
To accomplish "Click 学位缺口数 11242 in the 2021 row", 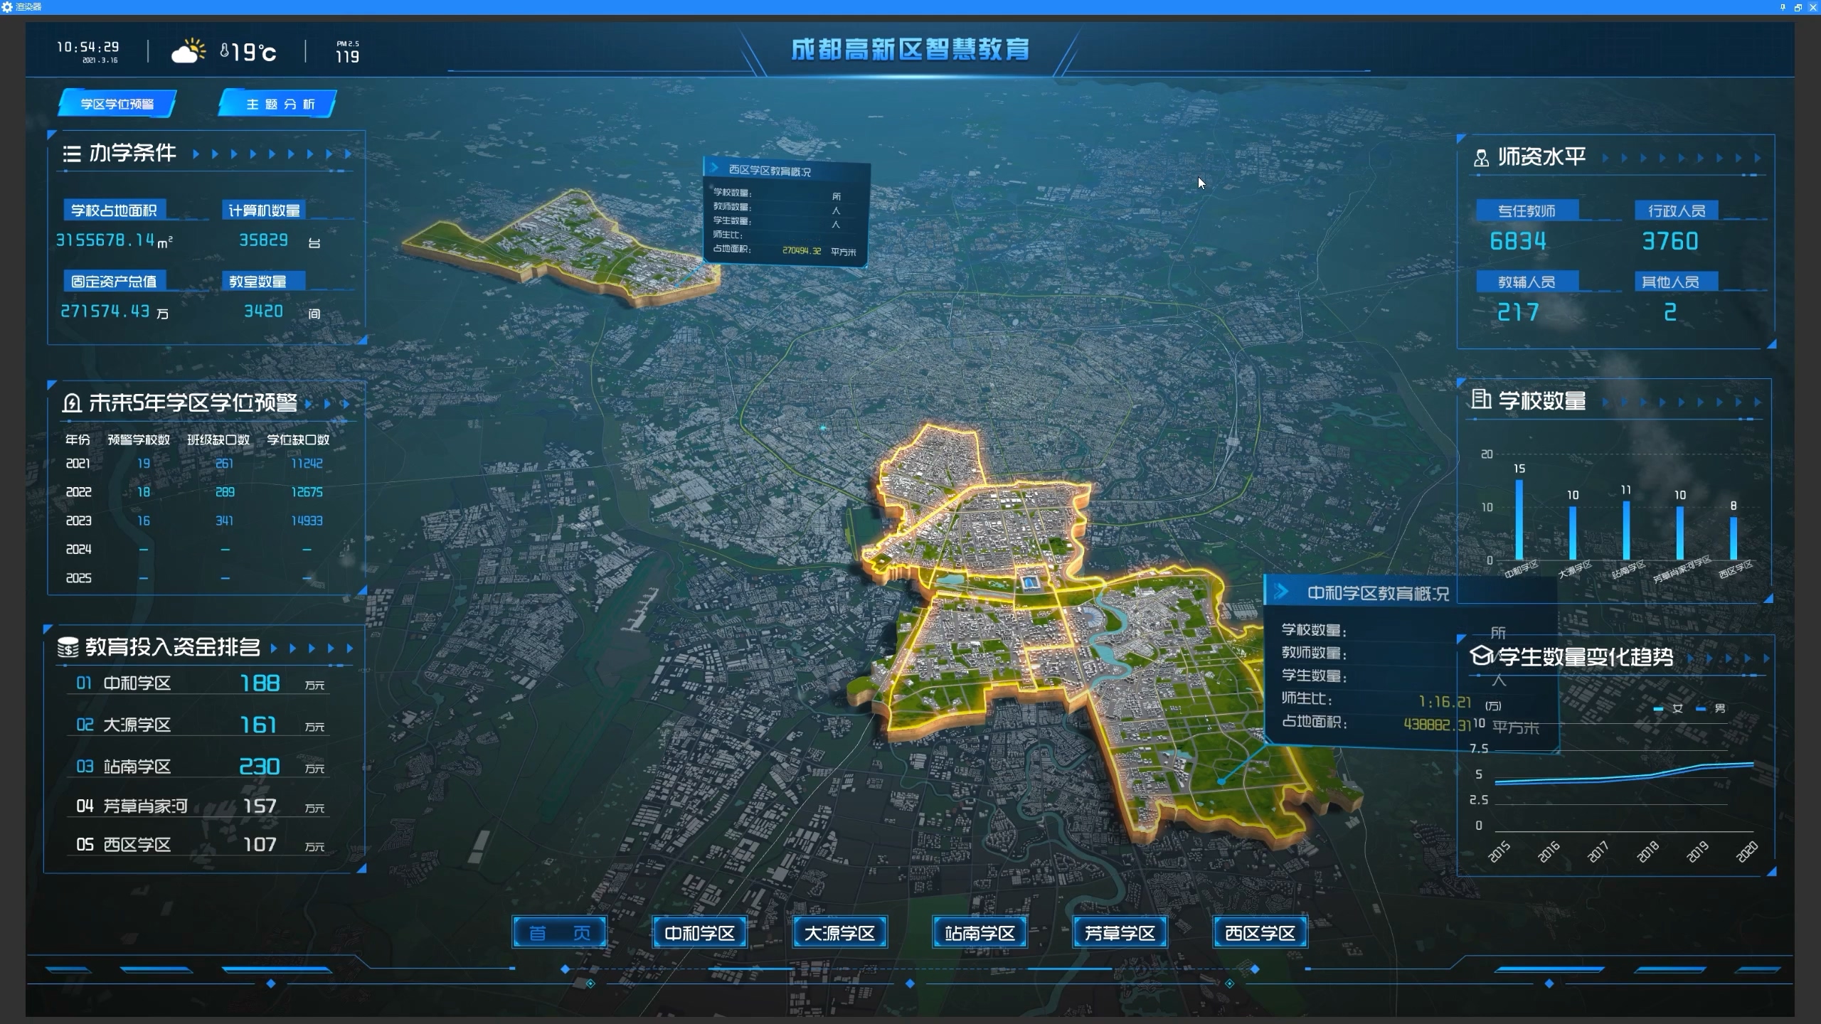I will point(307,463).
